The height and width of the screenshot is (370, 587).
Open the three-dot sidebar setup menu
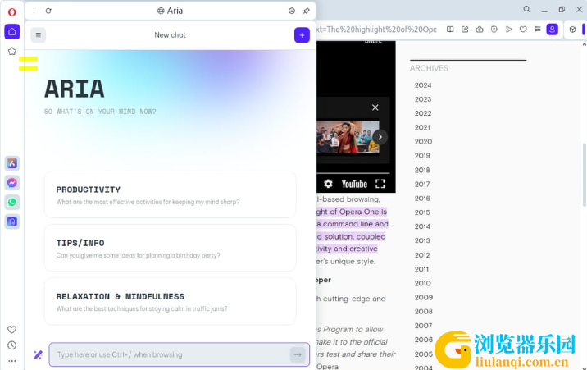[x=12, y=361]
